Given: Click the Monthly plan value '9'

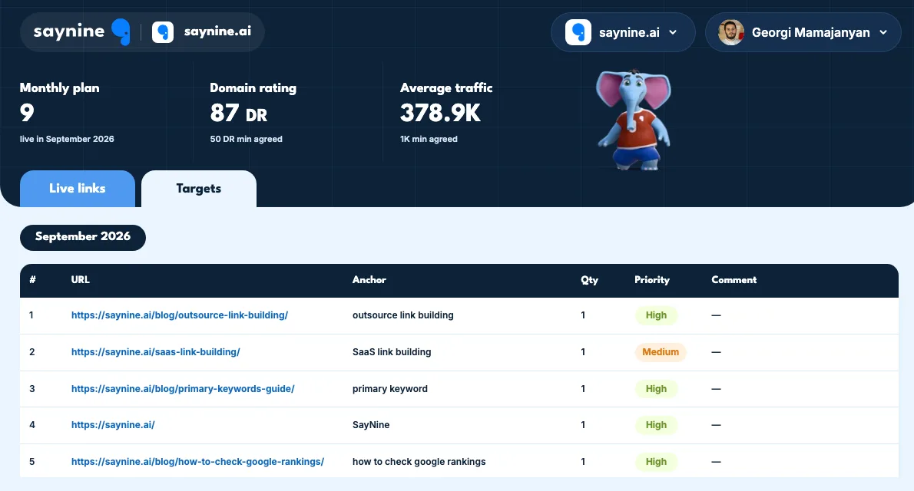Looking at the screenshot, I should click(x=27, y=113).
